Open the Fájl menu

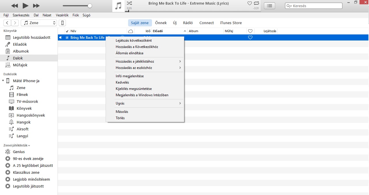coord(6,15)
